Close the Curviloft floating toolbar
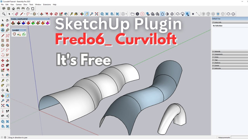This screenshot has width=248, height=139. [x=25, y=30]
